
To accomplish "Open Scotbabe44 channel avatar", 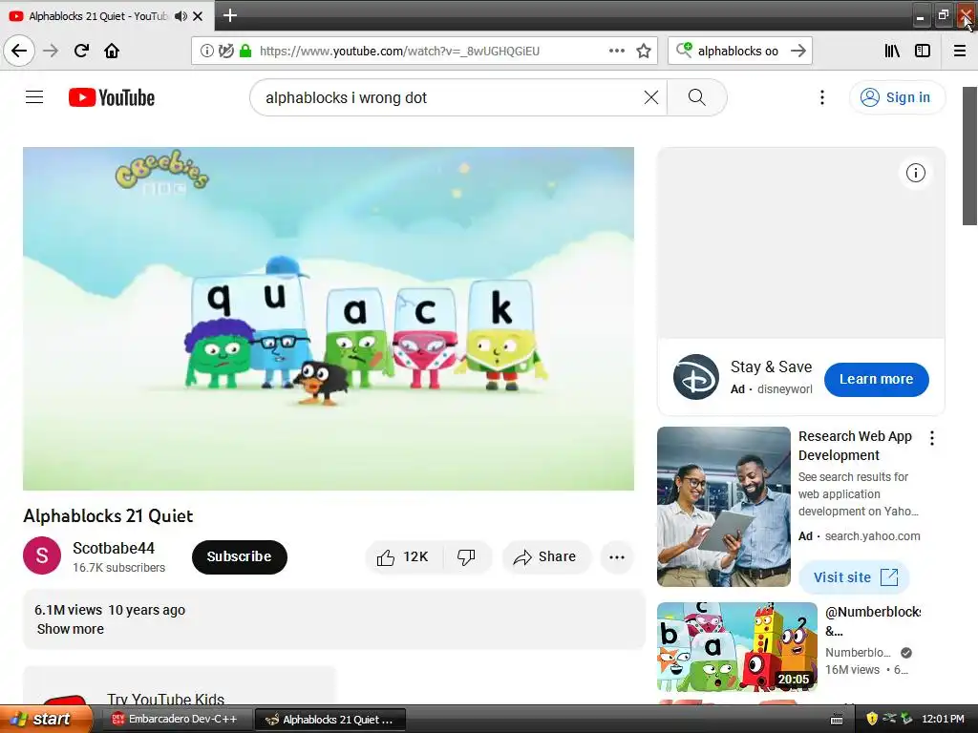I will click(42, 555).
